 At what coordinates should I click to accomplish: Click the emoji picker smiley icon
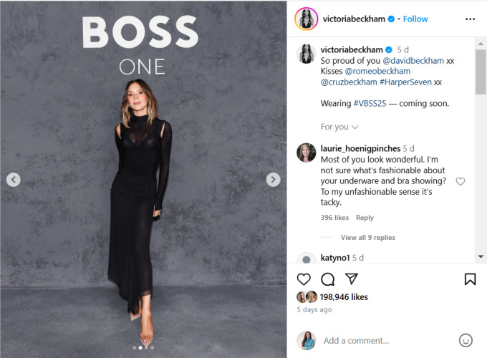point(466,341)
